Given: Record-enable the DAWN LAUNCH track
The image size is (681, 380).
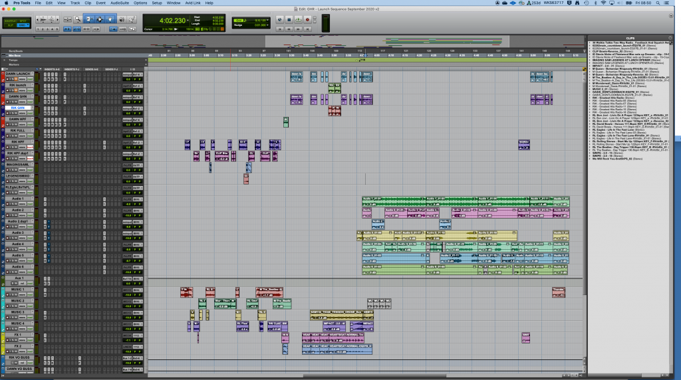Looking at the screenshot, I should tap(8, 79).
